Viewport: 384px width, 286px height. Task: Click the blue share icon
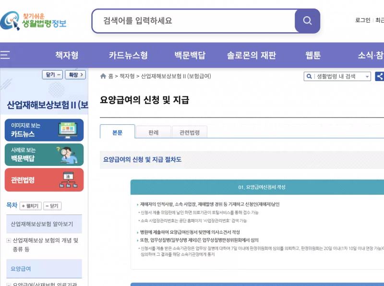380,76
